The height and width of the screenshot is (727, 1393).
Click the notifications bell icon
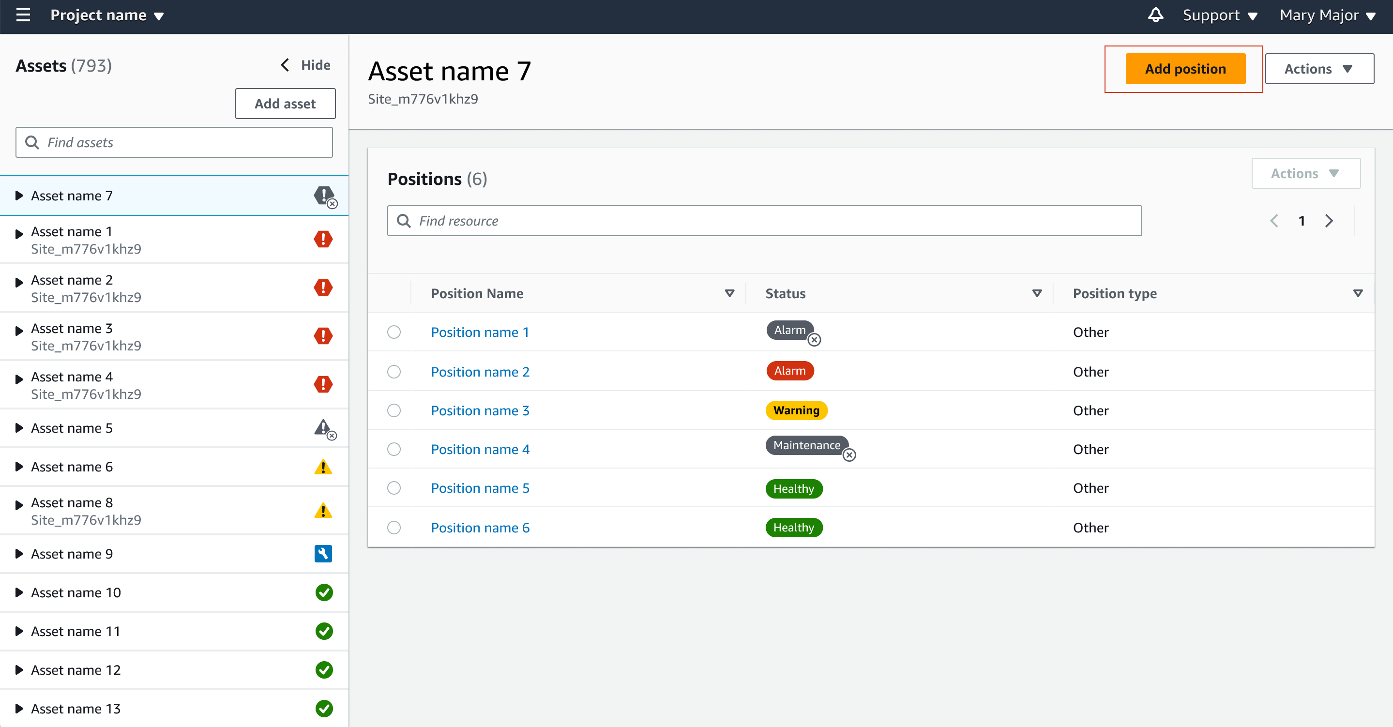tap(1155, 15)
